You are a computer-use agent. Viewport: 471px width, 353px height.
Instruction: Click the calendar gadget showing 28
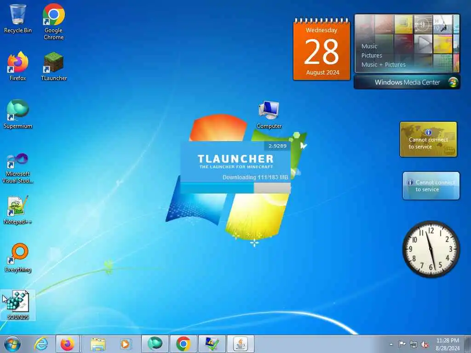pos(322,49)
